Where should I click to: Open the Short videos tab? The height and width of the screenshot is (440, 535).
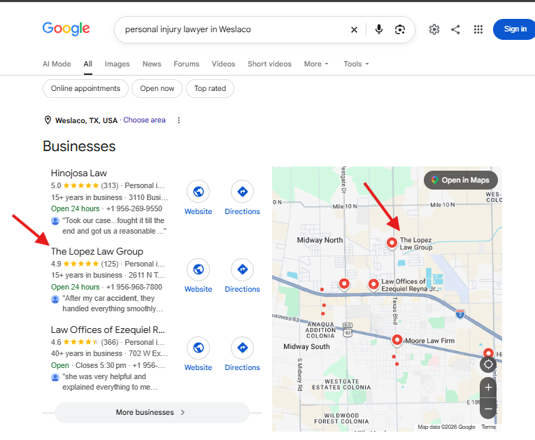pyautogui.click(x=269, y=64)
